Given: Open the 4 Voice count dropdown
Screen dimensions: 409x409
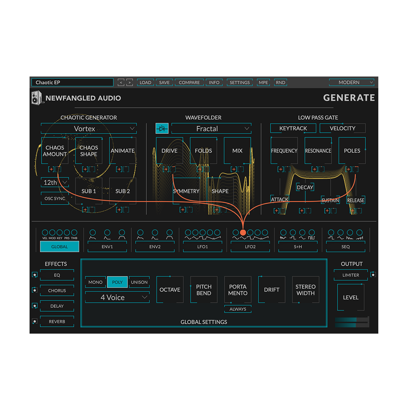Looking at the screenshot, I should (x=117, y=297).
